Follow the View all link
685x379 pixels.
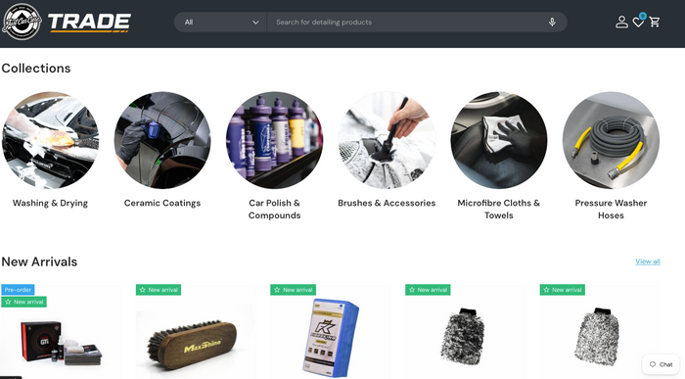(x=648, y=261)
